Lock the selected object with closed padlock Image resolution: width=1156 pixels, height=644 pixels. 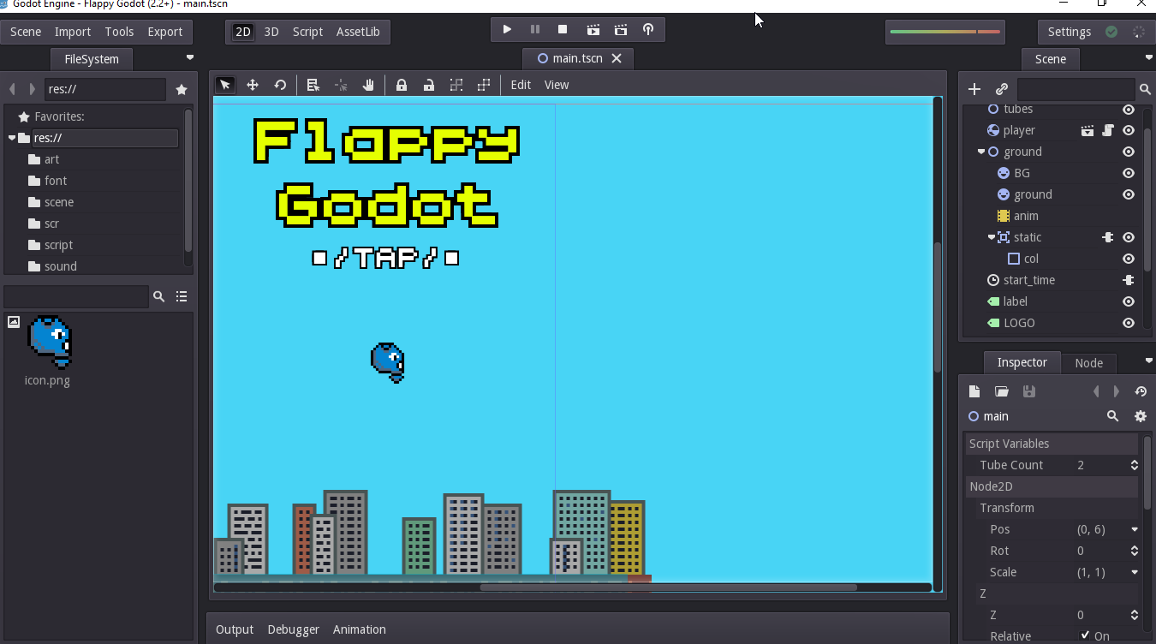point(402,85)
